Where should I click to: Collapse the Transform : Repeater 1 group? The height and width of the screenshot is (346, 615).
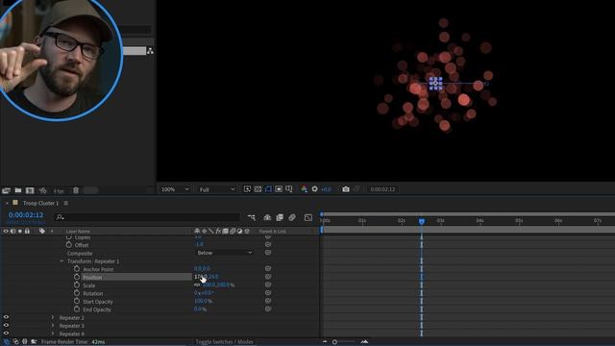pos(61,261)
